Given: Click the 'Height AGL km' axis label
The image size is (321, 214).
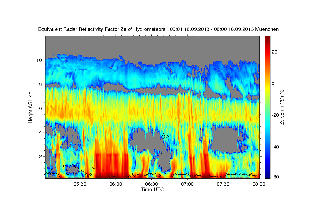Looking at the screenshot, I should [31, 107].
